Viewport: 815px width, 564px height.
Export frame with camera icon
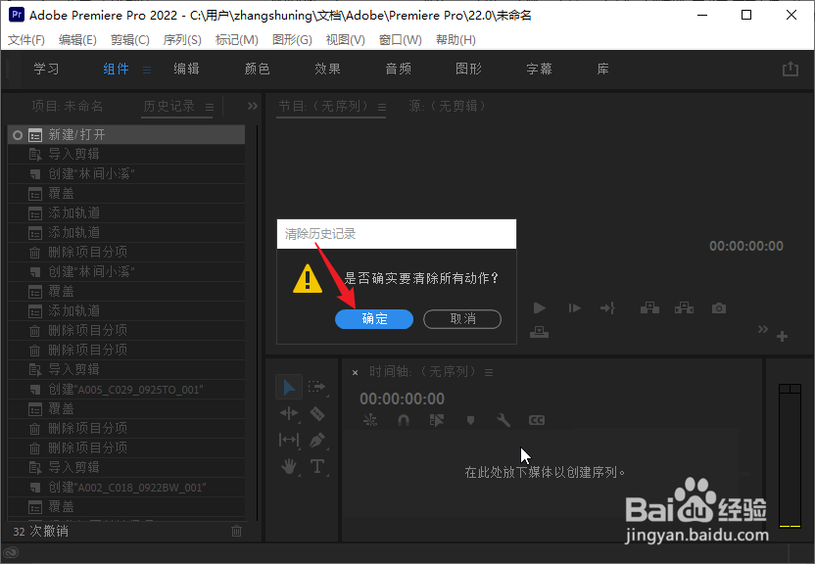point(719,308)
